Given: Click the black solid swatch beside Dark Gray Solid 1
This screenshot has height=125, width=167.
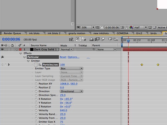Looking at the screenshot, I should pos(32,49).
